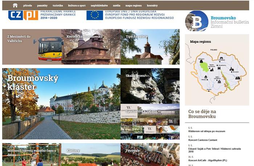Image resolution: width=254 pixels, height=166 pixels.
Task: Select the triple rock towers icon on map
Action: pyautogui.click(x=237, y=78)
